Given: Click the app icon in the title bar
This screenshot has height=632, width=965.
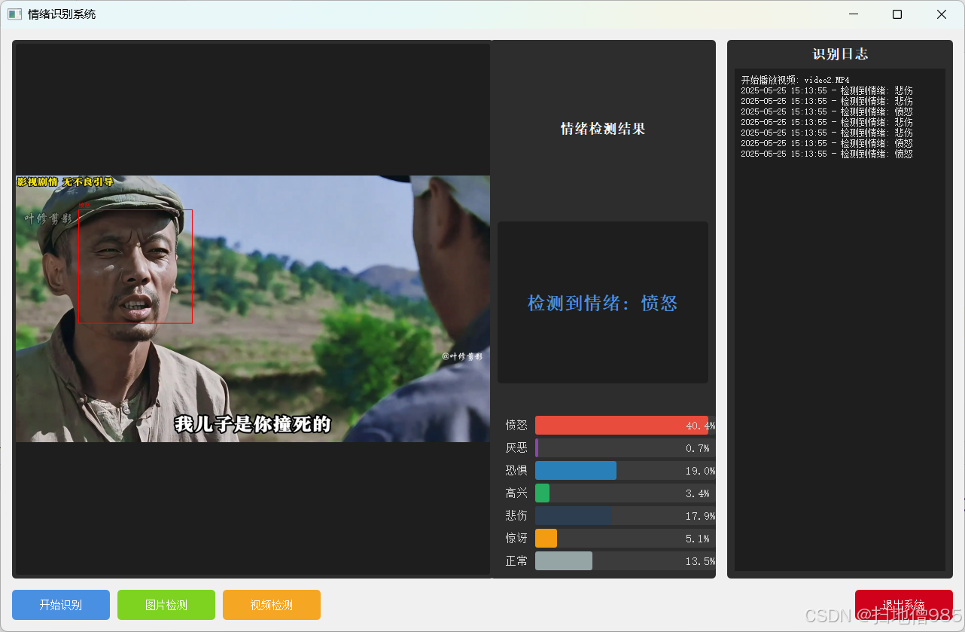Looking at the screenshot, I should pos(14,14).
